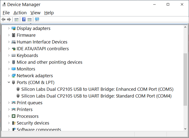Click the vertical scrollbar thumb
This screenshot has height=138, width=189.
pyautogui.click(x=185, y=79)
